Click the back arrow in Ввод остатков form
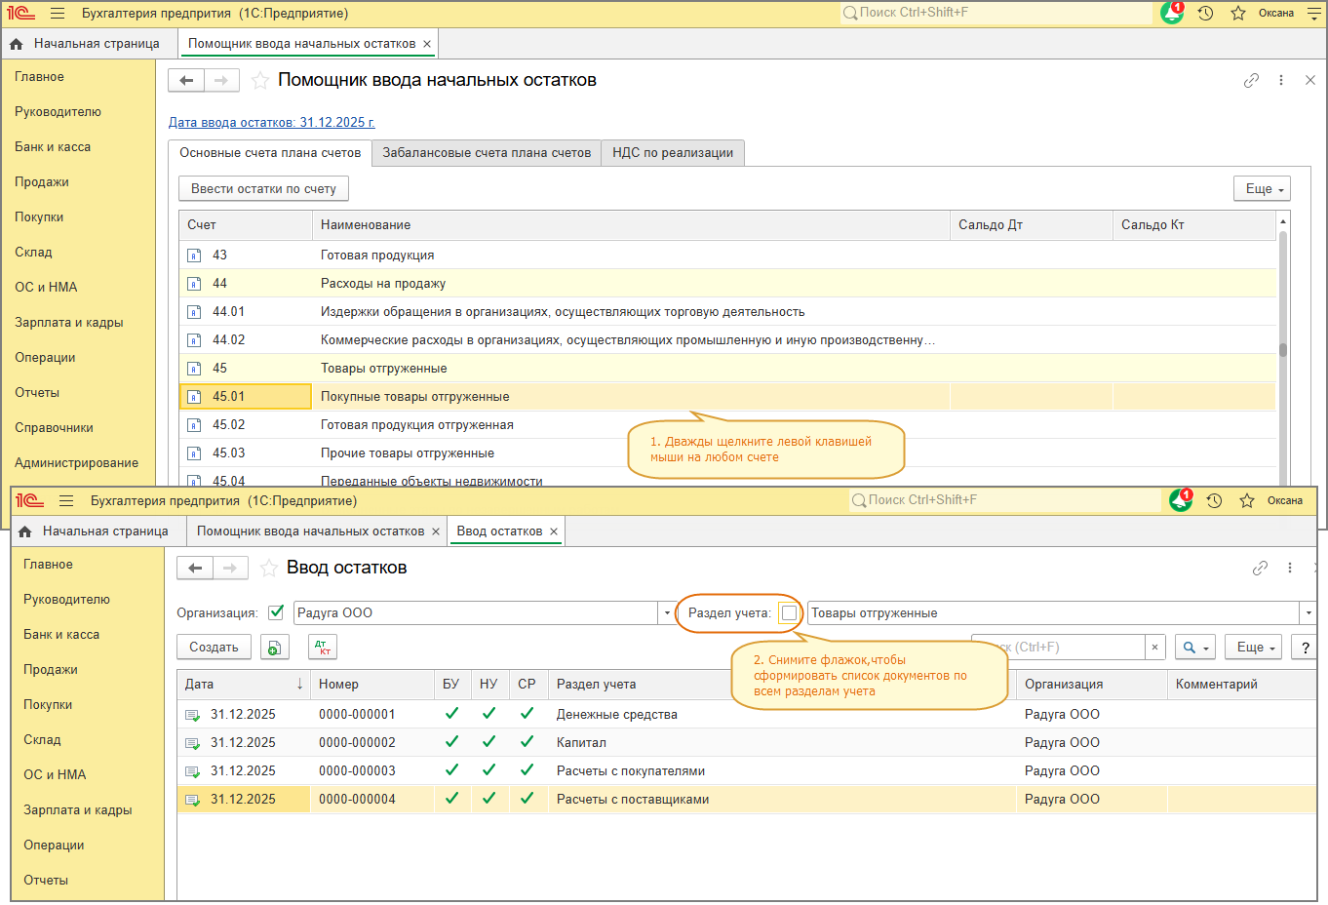Screen dimensions: 1328x905 195,568
